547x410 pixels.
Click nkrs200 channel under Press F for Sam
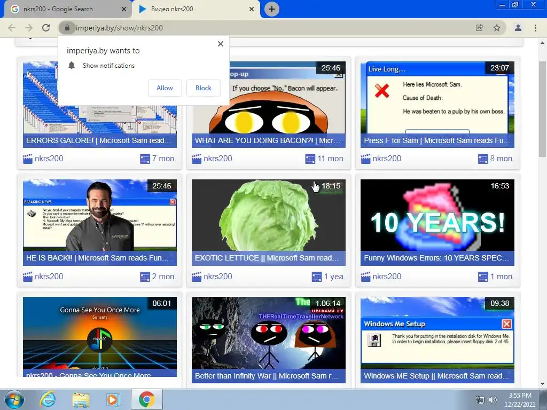pos(387,159)
